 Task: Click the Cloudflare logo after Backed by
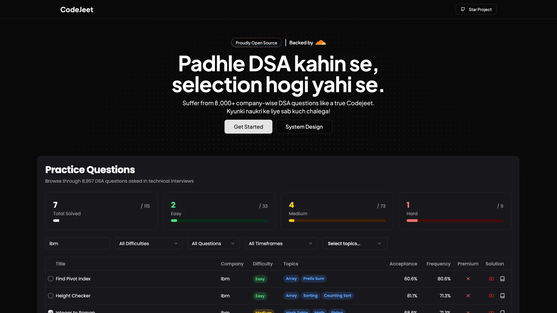[x=320, y=42]
